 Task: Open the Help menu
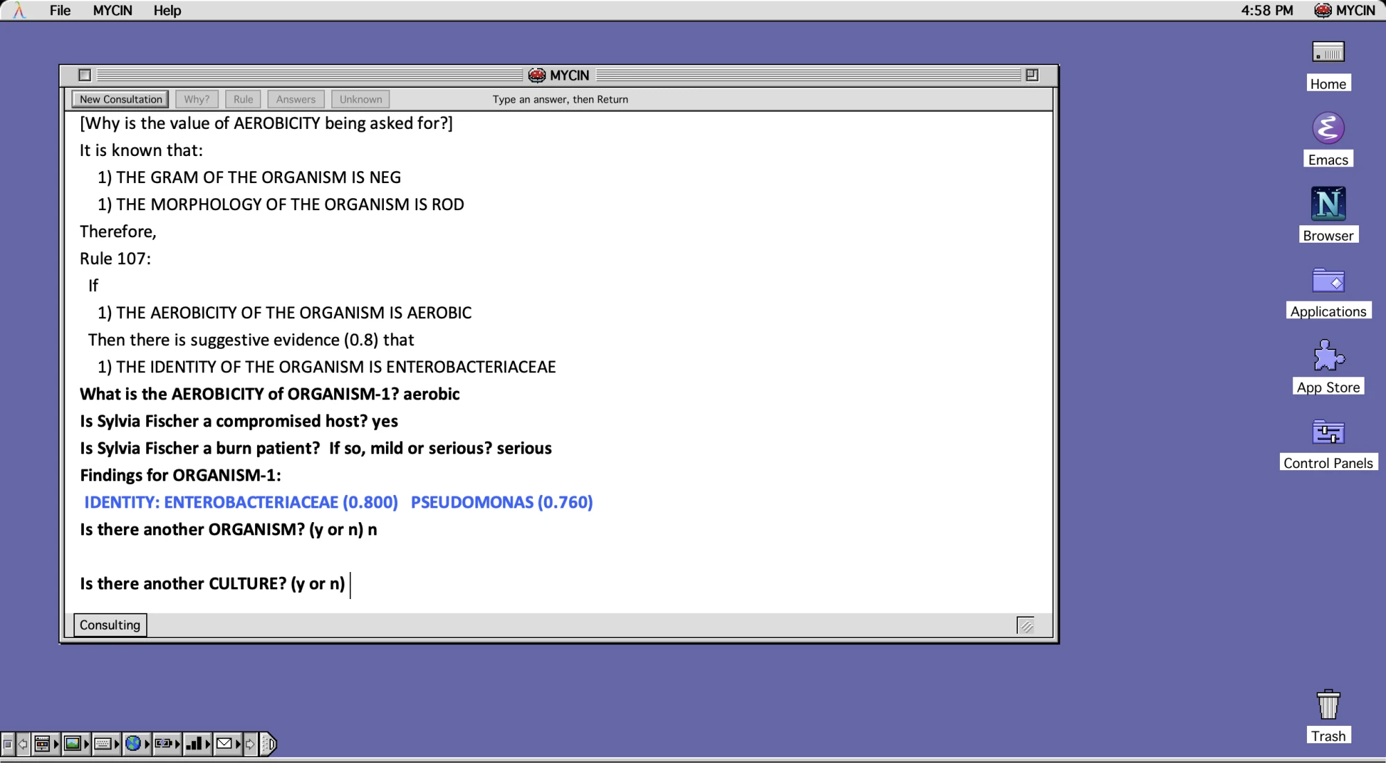click(x=167, y=10)
